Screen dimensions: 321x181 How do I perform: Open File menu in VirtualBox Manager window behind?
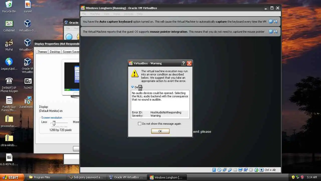tap(68, 28)
